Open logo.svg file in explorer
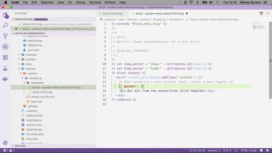This screenshot has width=272, height=153. (x=36, y=102)
